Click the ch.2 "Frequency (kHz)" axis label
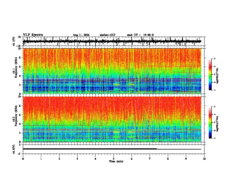 pos(16,116)
